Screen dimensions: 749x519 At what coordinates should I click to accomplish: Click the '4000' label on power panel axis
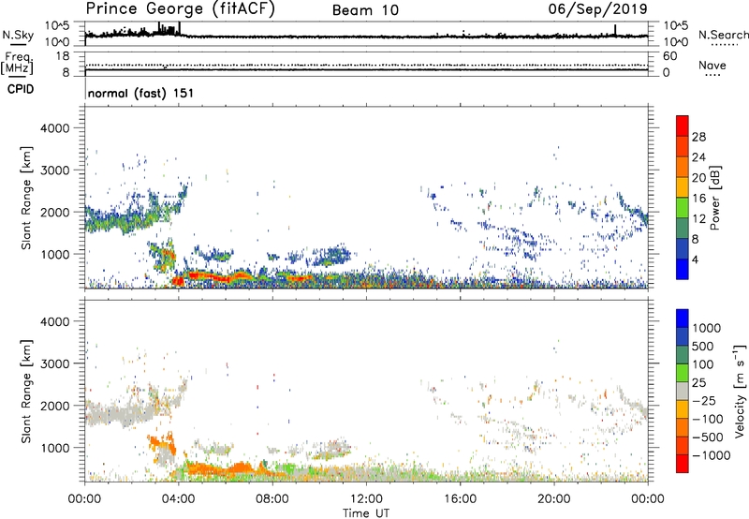[x=54, y=128]
